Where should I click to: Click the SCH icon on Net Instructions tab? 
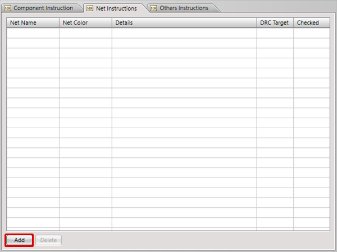pyautogui.click(x=90, y=8)
